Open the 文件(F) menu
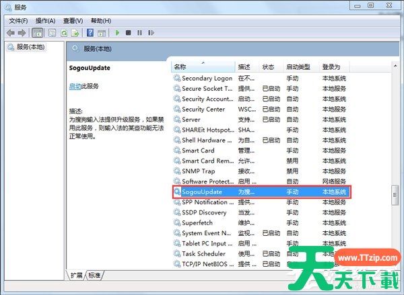This screenshot has height=295, width=404. click(19, 21)
